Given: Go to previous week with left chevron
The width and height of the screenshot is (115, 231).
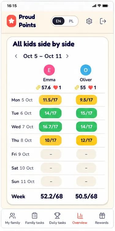Looking at the screenshot, I should [x=16, y=56].
